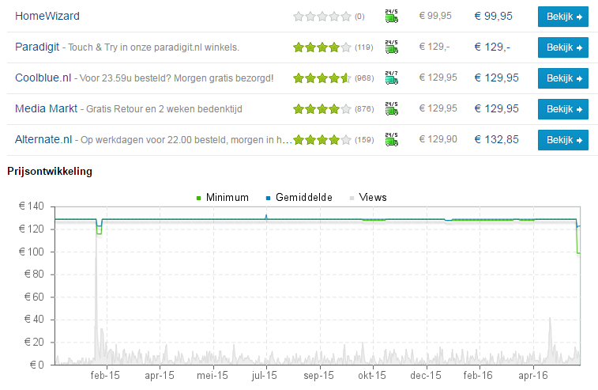Click Paradigit total price € 129,-
This screenshot has height=390, width=598.
pos(492,47)
